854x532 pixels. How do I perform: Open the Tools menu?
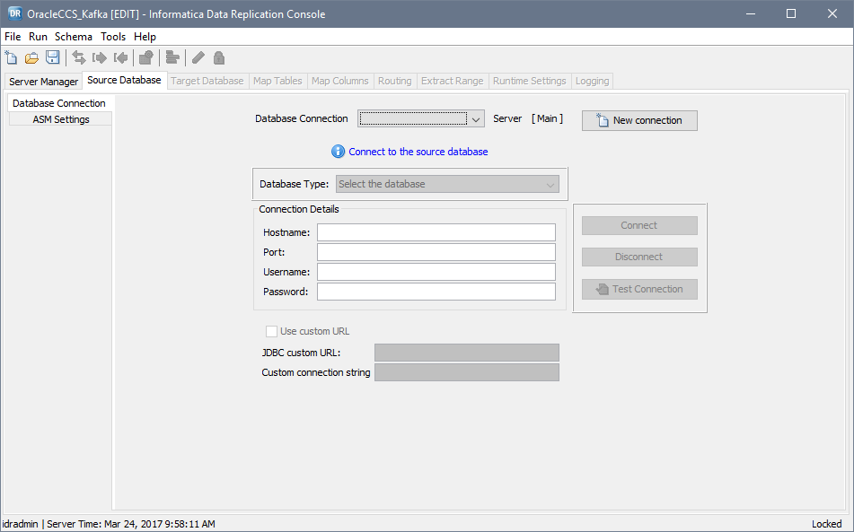coord(113,37)
